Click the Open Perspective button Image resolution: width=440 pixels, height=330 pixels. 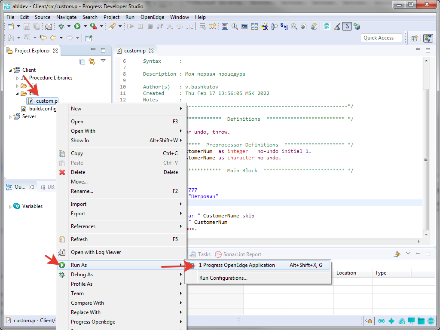pos(415,38)
